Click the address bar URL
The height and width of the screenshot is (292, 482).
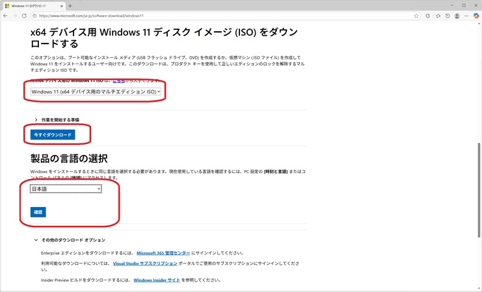point(91,16)
